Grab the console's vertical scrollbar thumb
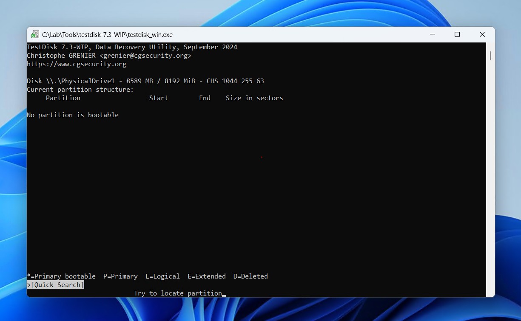The image size is (521, 321). coord(490,56)
